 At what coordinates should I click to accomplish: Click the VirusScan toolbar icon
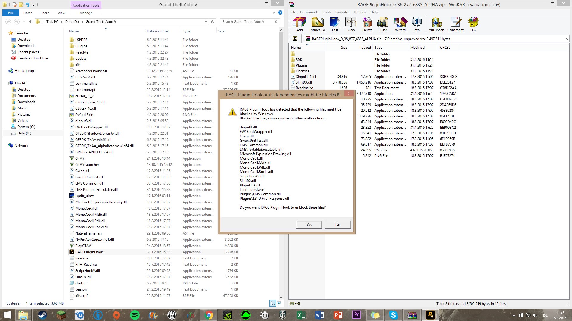click(x=436, y=24)
